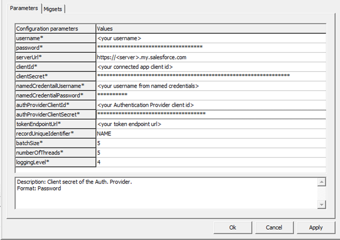Change the batchSize value
340x240 pixels.
(211, 143)
